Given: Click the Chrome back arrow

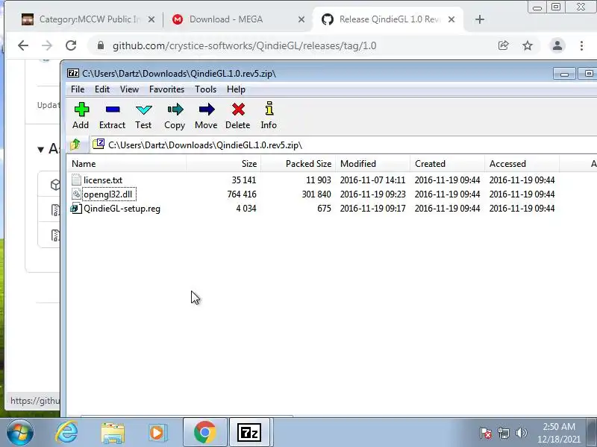Looking at the screenshot, I should [23, 45].
